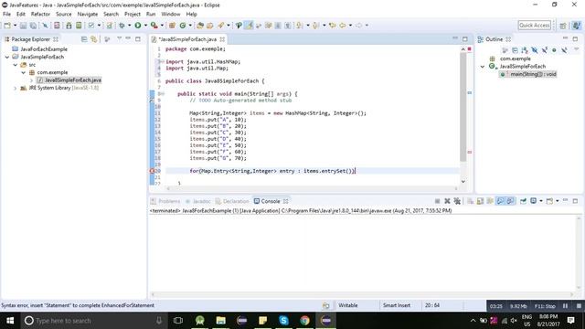Click the Run Last Tool (external tools) icon

pos(154,26)
